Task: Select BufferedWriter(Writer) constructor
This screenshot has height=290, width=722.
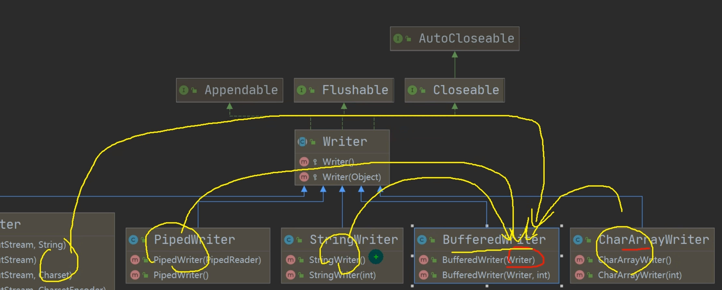Action: (x=487, y=260)
